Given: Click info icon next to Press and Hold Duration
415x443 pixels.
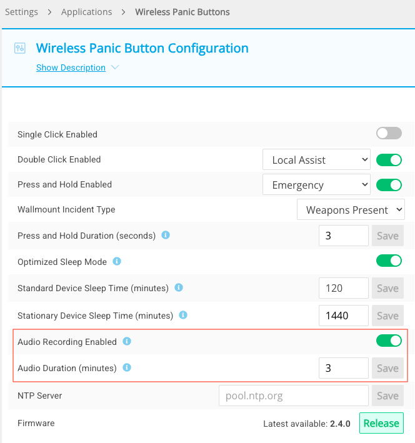Looking at the screenshot, I should tap(166, 236).
